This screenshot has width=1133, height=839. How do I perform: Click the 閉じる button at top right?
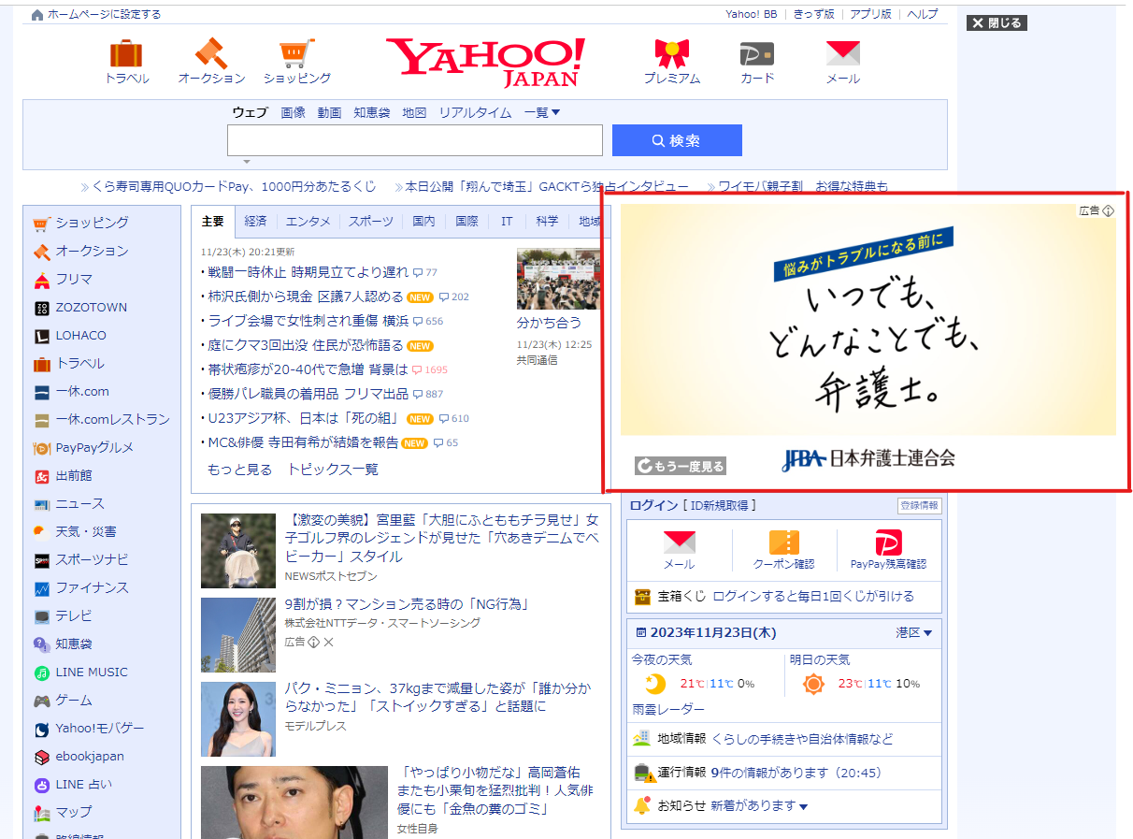997,22
